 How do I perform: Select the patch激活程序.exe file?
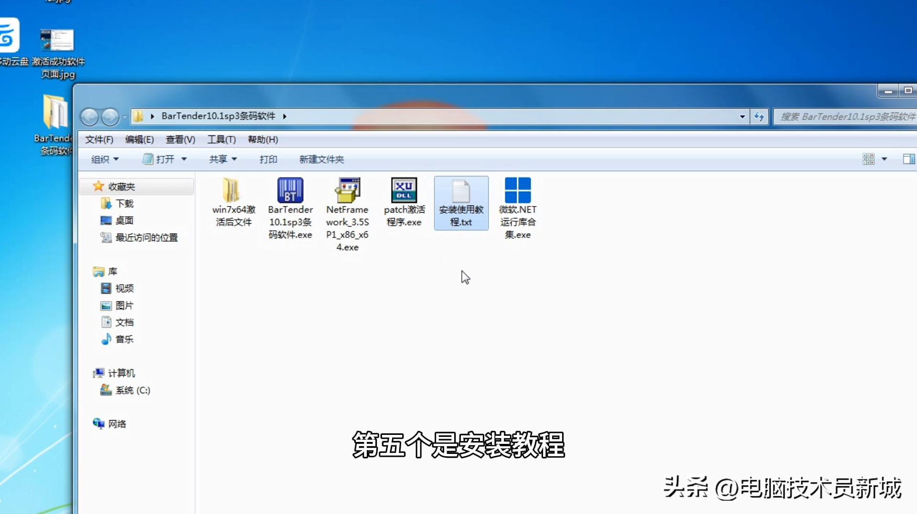(404, 202)
